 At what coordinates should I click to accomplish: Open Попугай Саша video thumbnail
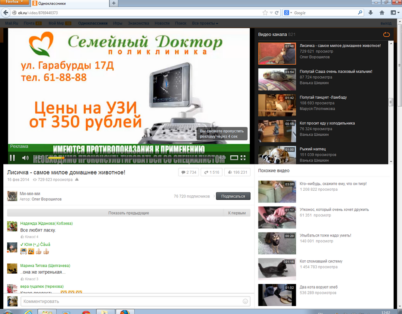tap(277, 79)
